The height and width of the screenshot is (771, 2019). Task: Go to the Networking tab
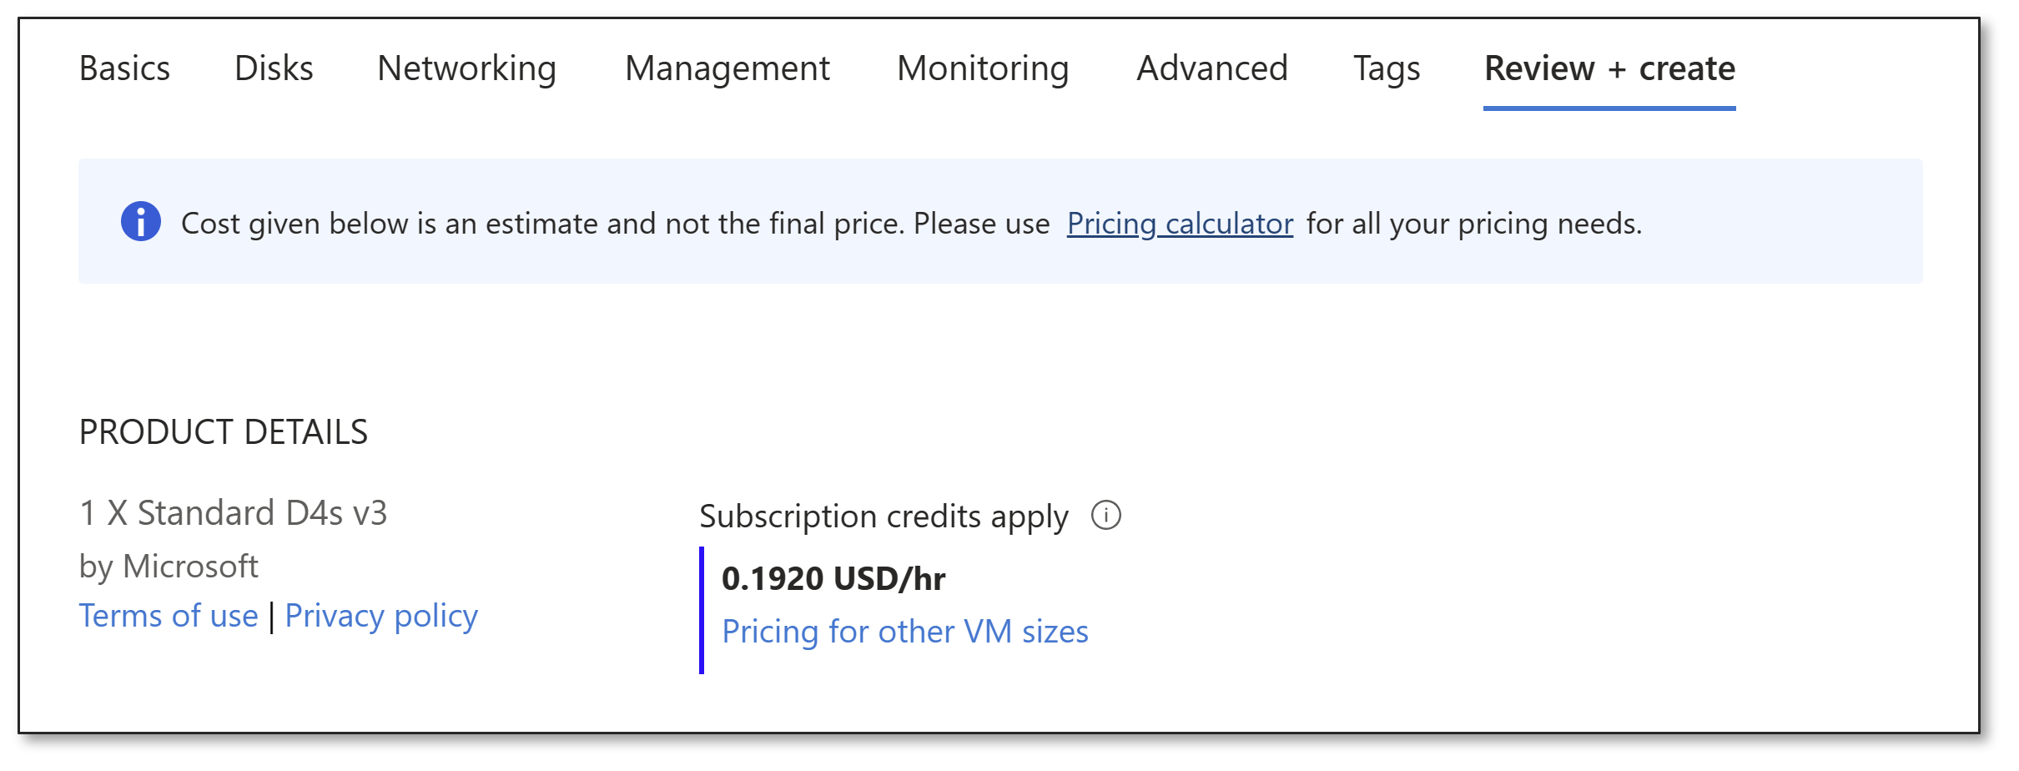466,68
